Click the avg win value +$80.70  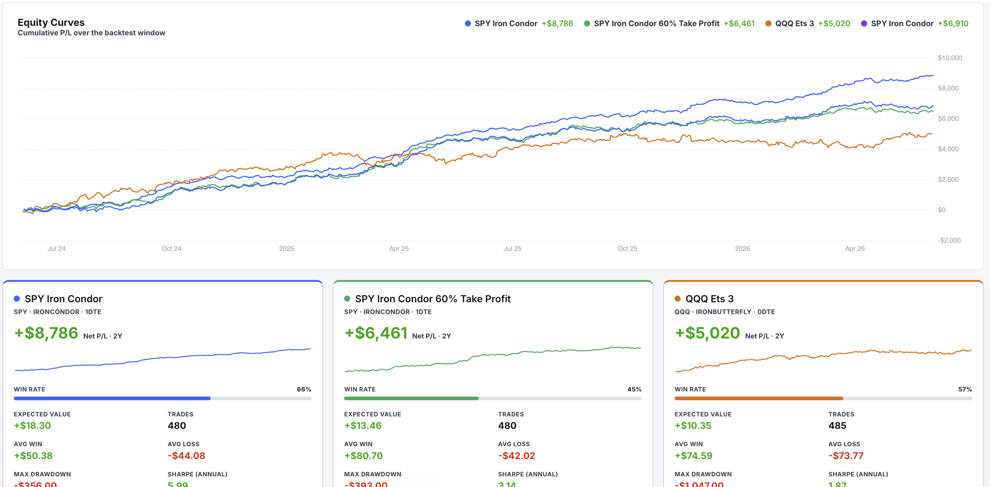[x=363, y=456]
